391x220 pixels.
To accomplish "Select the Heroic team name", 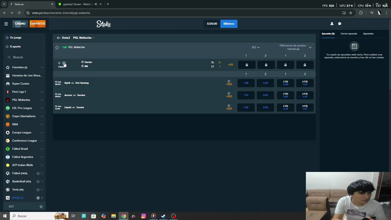I will [88, 62].
